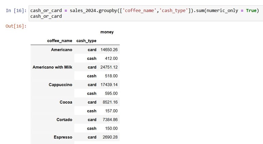The image size is (263, 144).
Task: Click the value 2690.28
Action: [110, 137]
